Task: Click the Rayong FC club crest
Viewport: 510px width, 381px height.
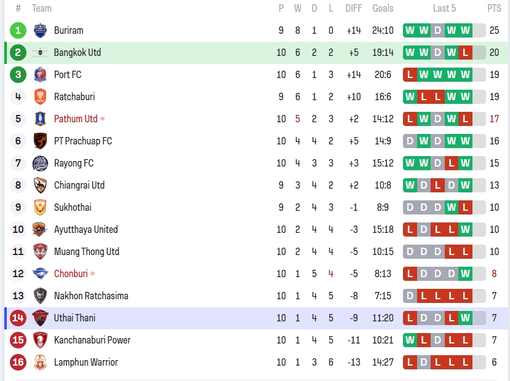Action: point(40,163)
